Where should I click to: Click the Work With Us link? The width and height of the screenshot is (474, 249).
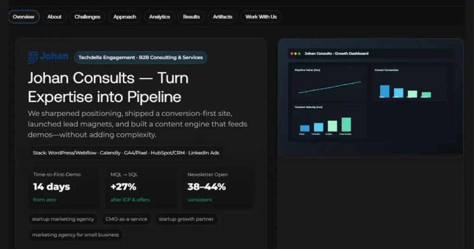[x=261, y=17]
